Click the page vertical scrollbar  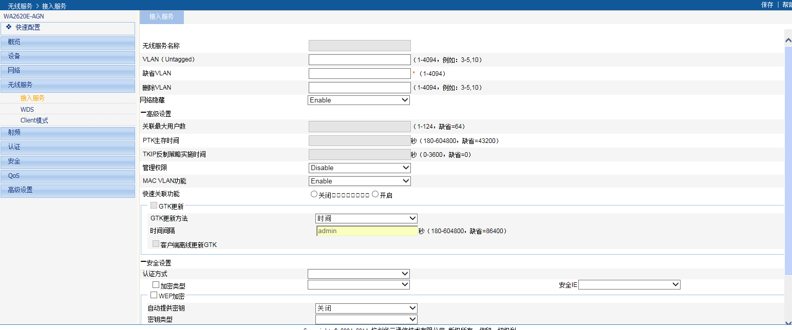pos(788,161)
